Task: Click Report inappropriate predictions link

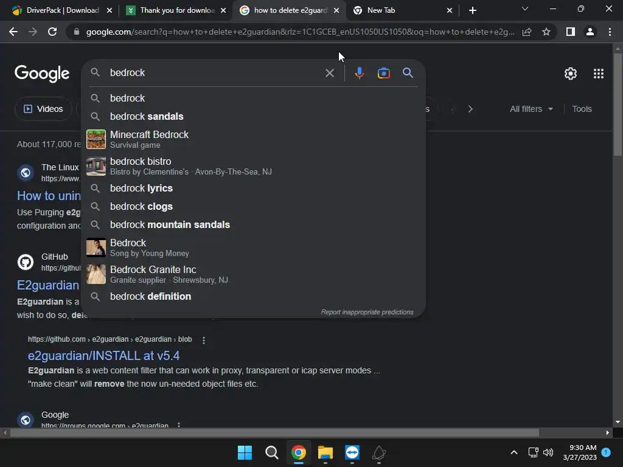Action: pyautogui.click(x=367, y=312)
